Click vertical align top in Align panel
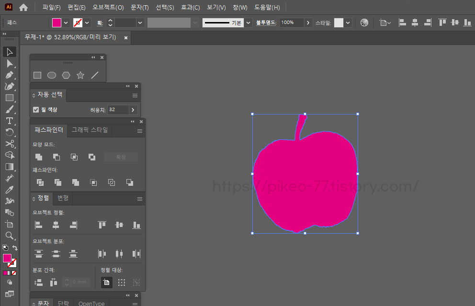The image size is (475, 306). 102,225
